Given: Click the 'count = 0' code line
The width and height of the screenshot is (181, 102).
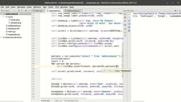Looking at the screenshot, I should [57, 61].
